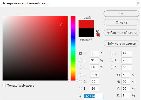Confirm color with the OK button
The image size is (141, 100).
tap(121, 14)
